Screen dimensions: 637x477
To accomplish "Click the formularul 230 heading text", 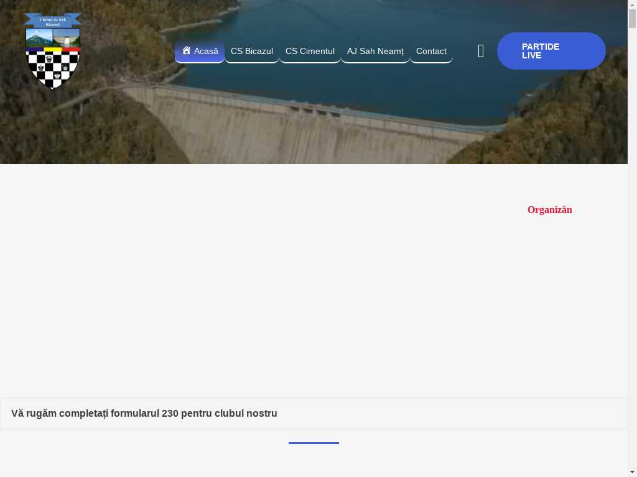I will coord(144,414).
